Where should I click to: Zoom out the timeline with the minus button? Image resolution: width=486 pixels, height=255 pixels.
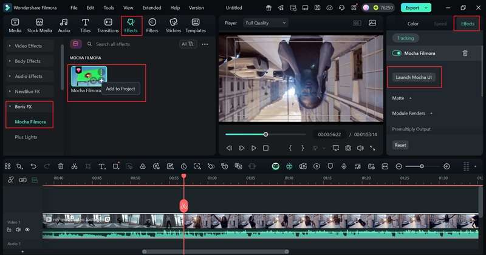[399, 166]
